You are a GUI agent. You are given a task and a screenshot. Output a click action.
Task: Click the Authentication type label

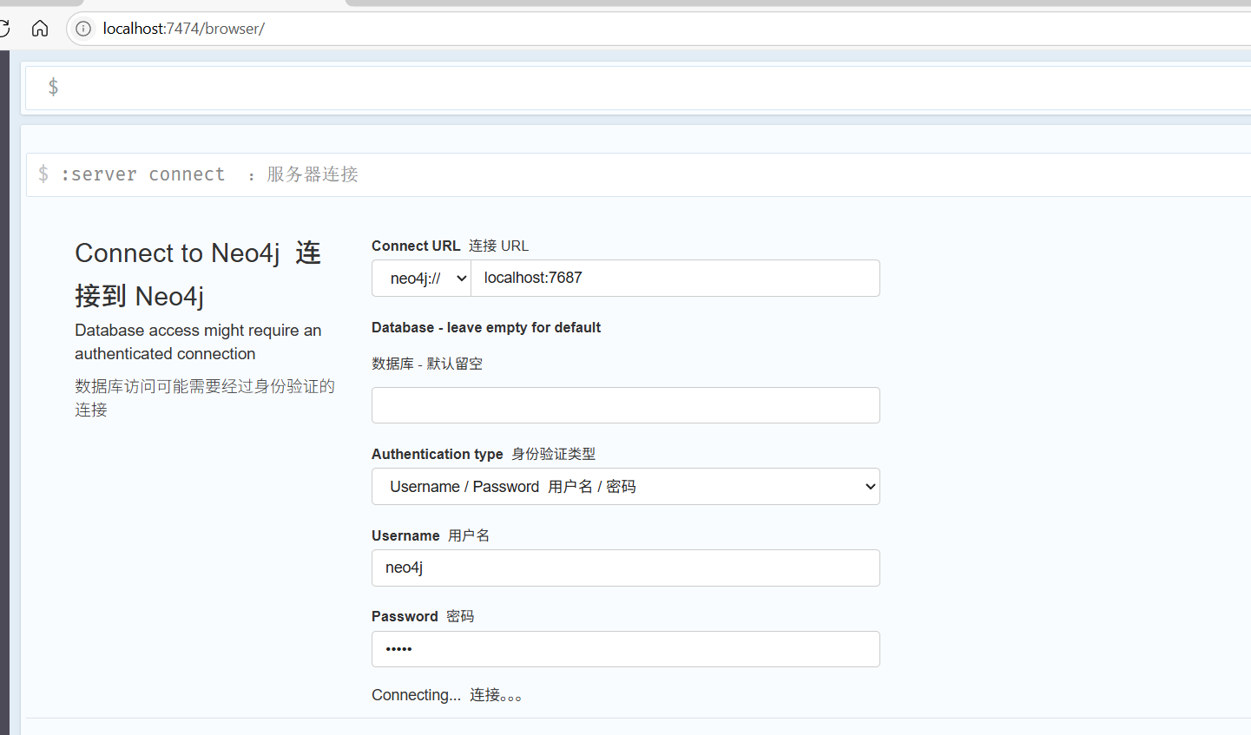tap(438, 454)
